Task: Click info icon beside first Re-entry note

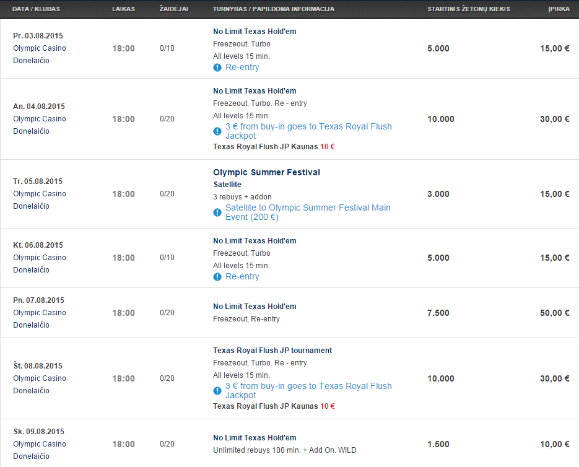Action: pyautogui.click(x=217, y=68)
